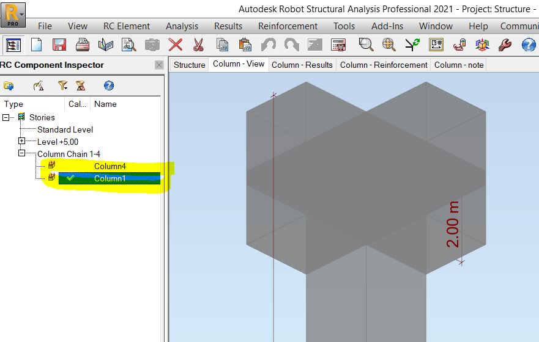539x342 pixels.
Task: Open the Analysis menu
Action: click(x=182, y=26)
